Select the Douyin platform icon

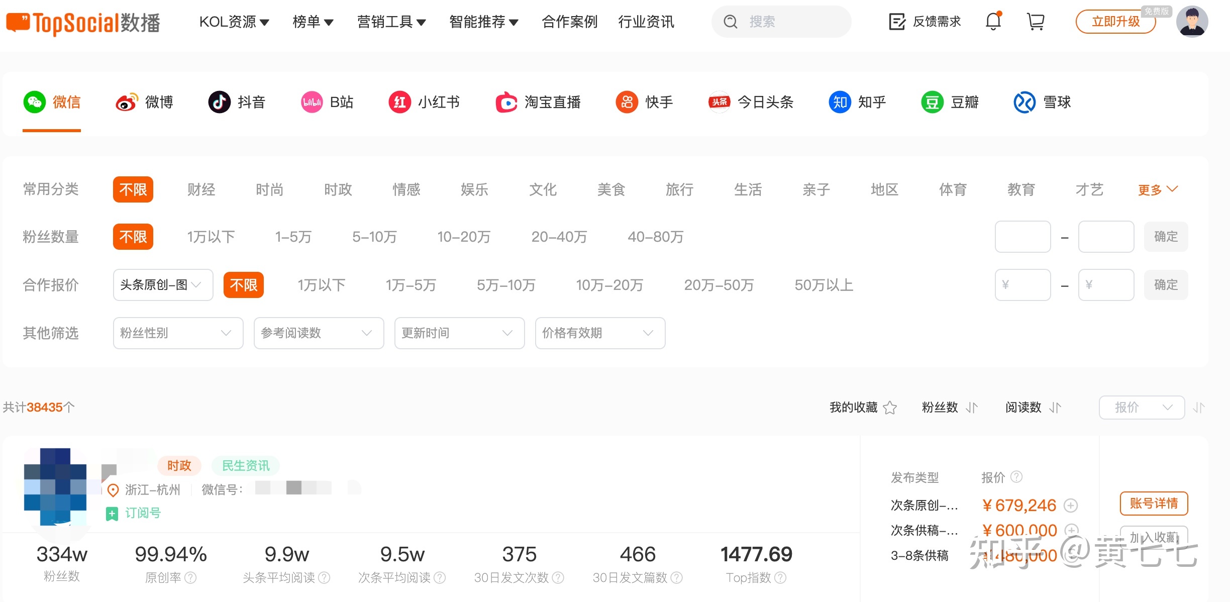219,102
